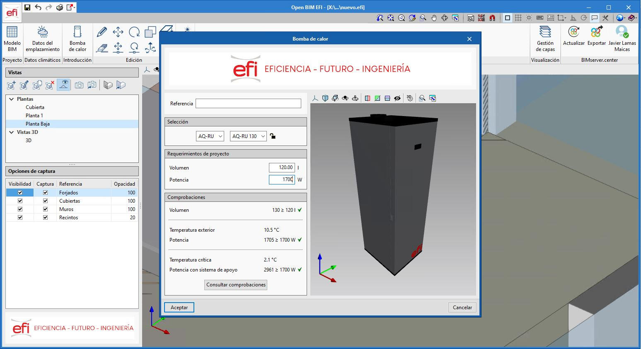641x349 pixels.
Task: Toggle Recintos capture checkbox
Action: point(45,217)
